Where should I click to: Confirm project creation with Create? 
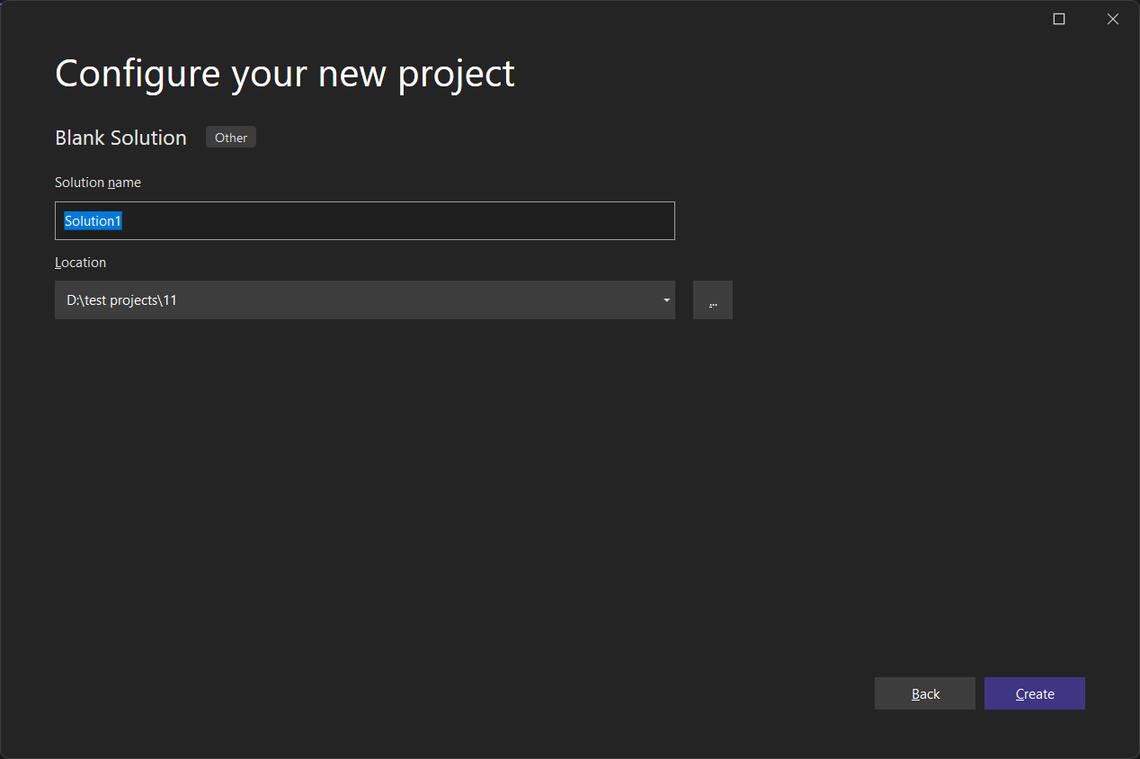pyautogui.click(x=1034, y=693)
